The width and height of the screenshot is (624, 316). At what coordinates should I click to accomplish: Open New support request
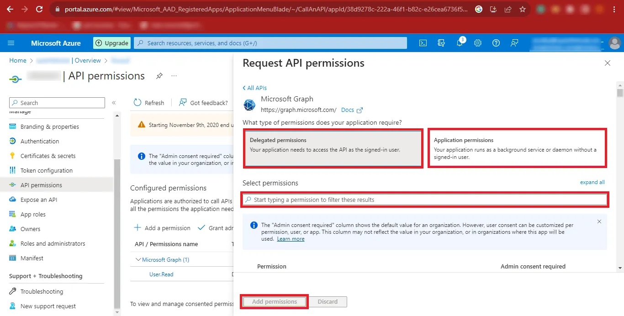[x=47, y=306]
